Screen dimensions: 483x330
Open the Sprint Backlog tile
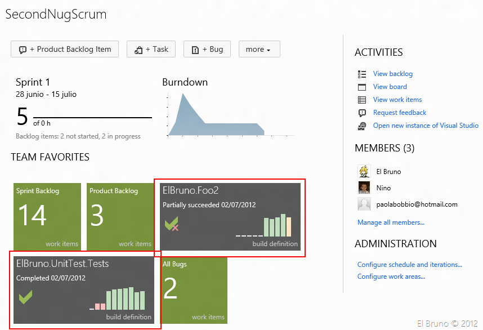[47, 216]
